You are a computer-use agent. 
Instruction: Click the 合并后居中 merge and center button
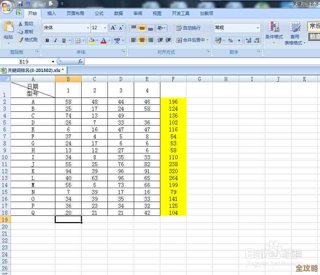(x=192, y=40)
